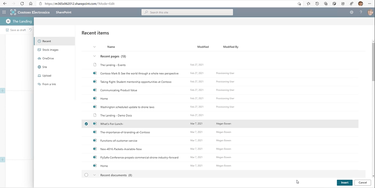The image size is (375, 188).
Task: Open the SharePoint link in header
Action: click(64, 12)
